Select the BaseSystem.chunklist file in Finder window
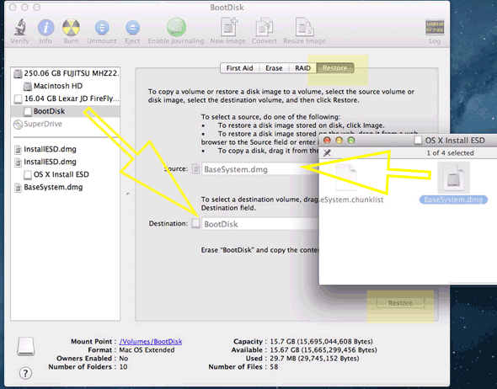497x389 pixels. (x=346, y=178)
